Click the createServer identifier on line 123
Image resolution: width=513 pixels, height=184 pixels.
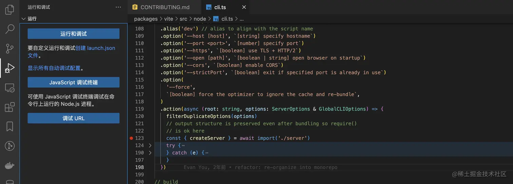tap(207, 138)
